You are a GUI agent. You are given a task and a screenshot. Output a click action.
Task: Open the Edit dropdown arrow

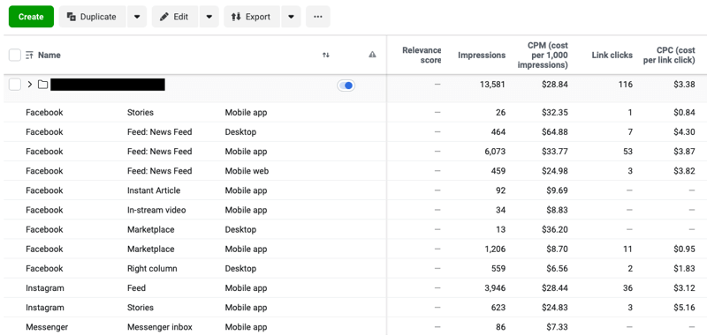[209, 17]
